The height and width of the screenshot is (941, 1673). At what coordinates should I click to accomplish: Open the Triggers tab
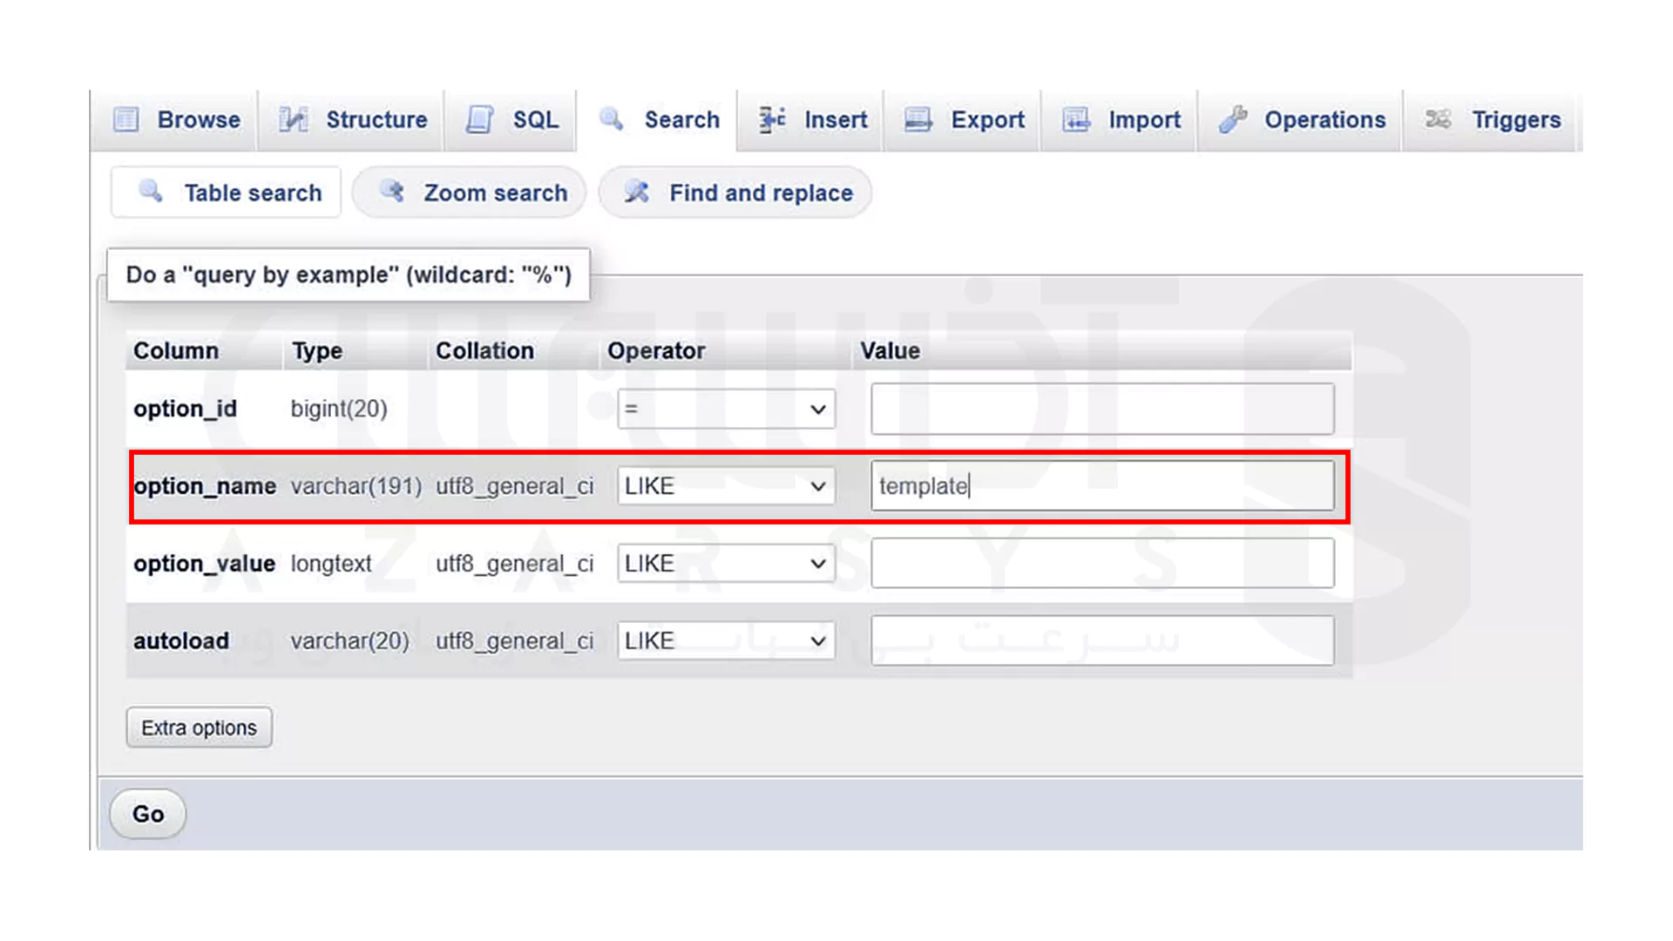coord(1492,120)
